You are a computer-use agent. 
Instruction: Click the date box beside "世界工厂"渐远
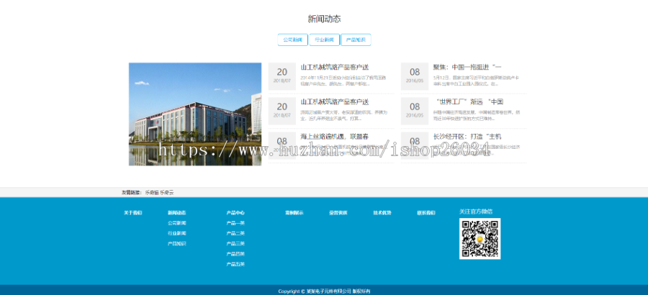pos(415,111)
